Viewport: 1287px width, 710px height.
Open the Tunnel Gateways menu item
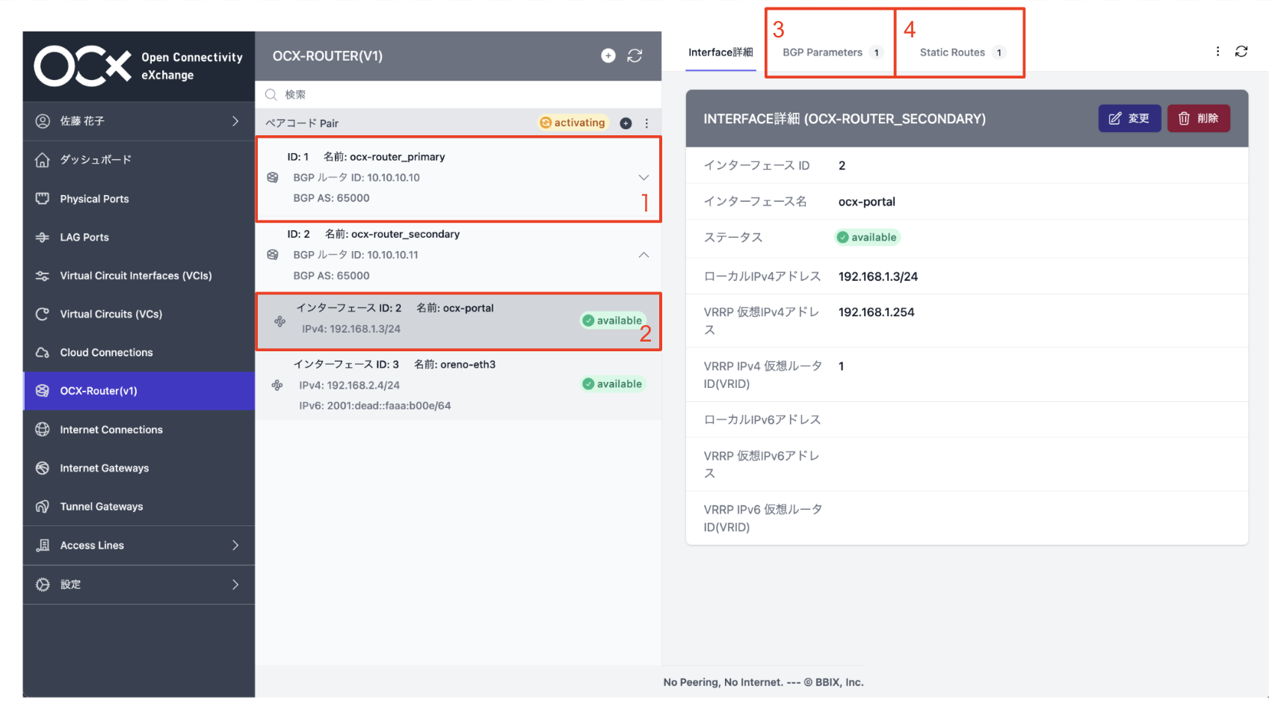139,507
